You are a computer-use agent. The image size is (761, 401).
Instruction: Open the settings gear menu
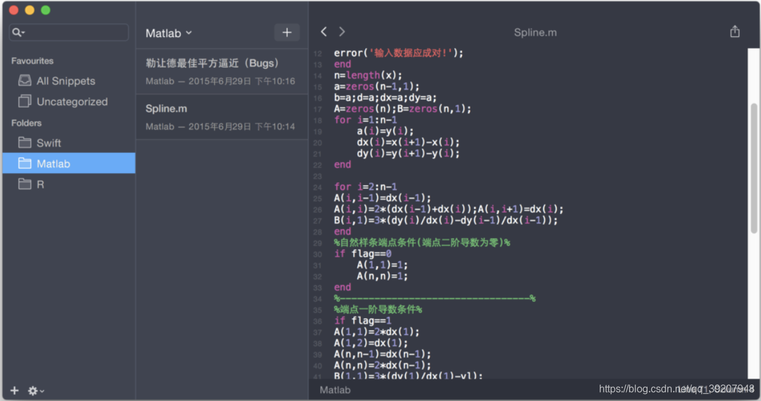32,390
